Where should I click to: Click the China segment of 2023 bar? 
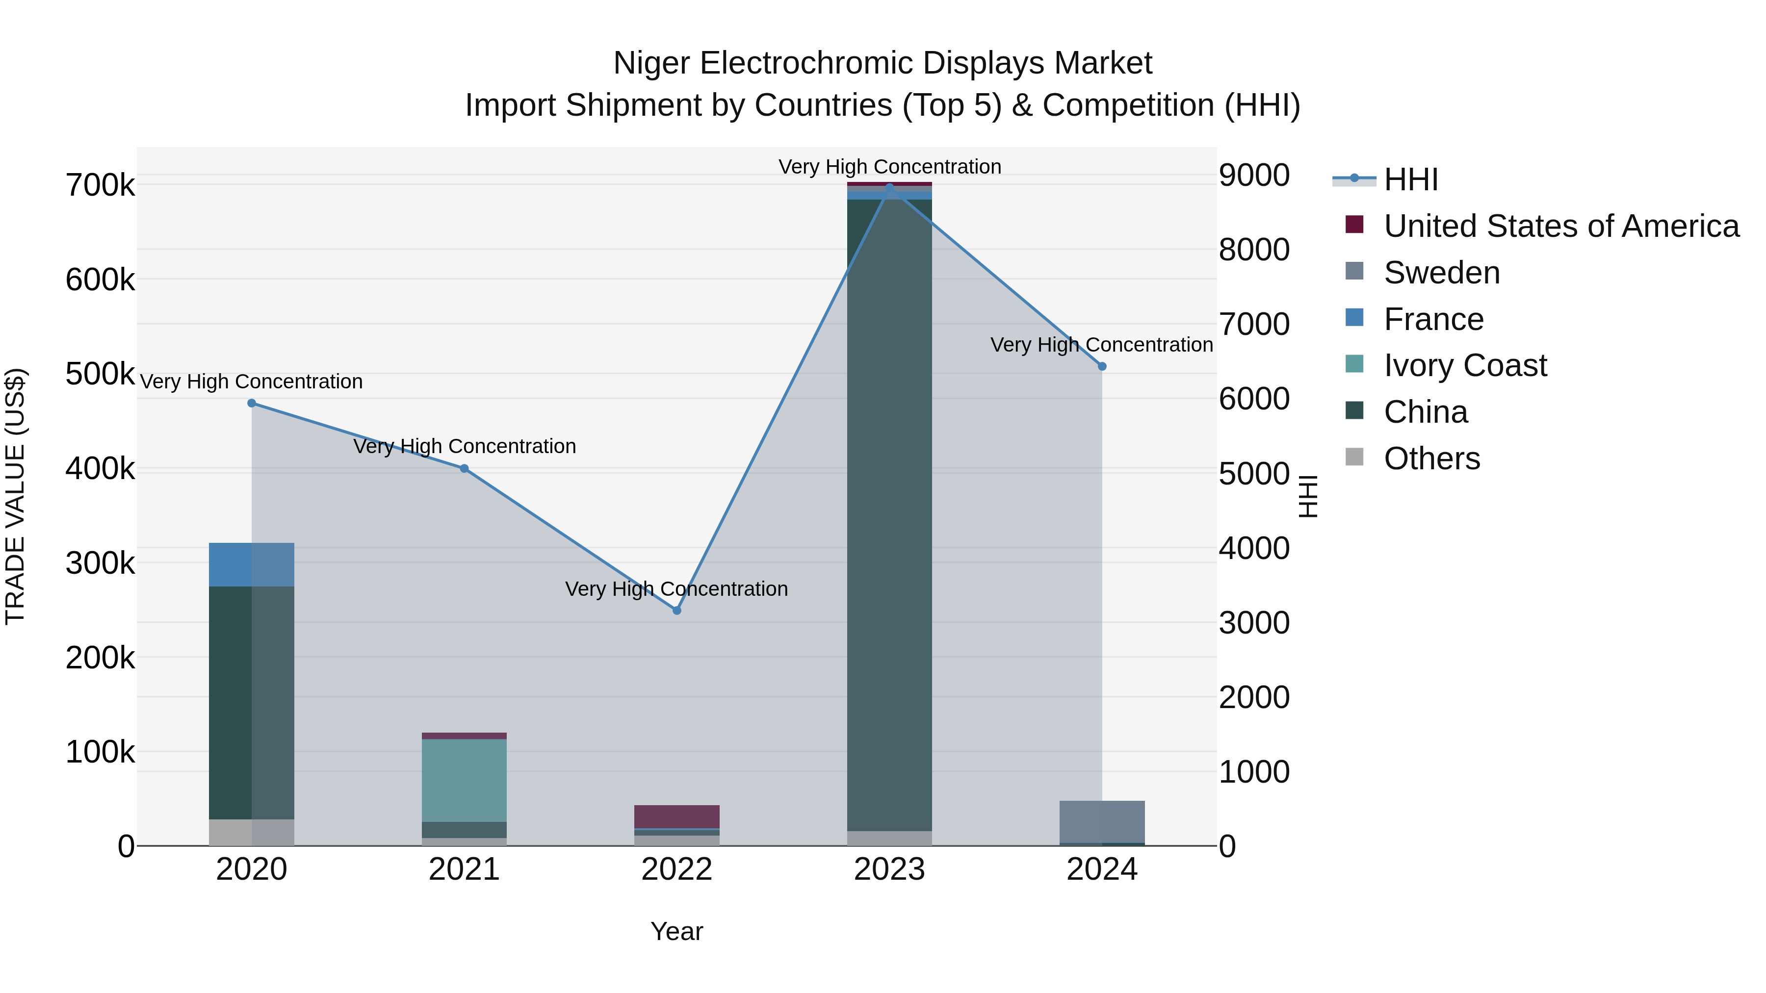[890, 515]
